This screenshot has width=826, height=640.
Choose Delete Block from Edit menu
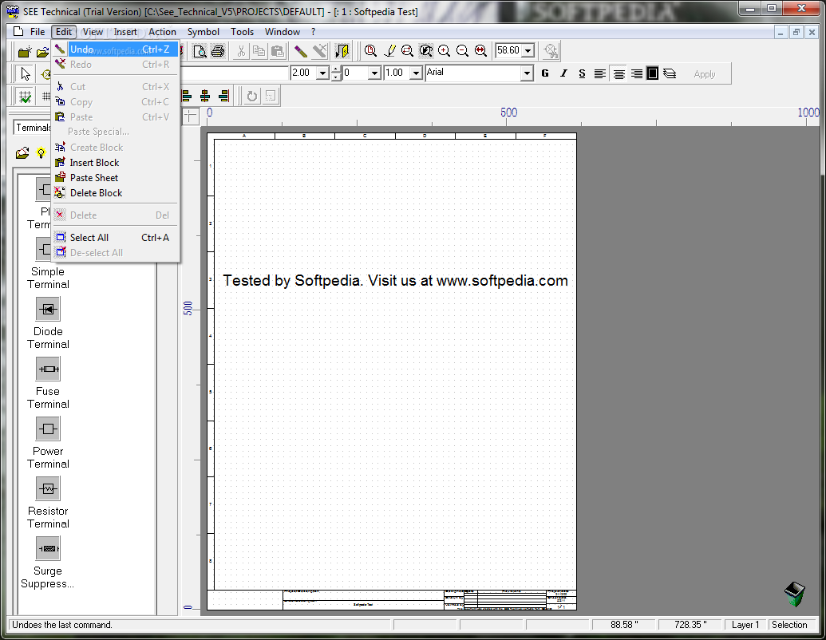point(116,193)
